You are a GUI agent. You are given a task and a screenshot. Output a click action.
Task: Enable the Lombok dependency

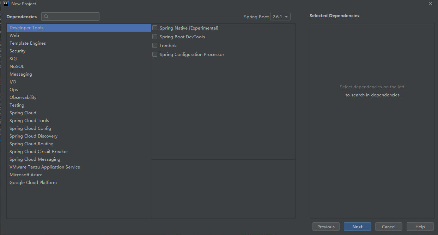(154, 45)
